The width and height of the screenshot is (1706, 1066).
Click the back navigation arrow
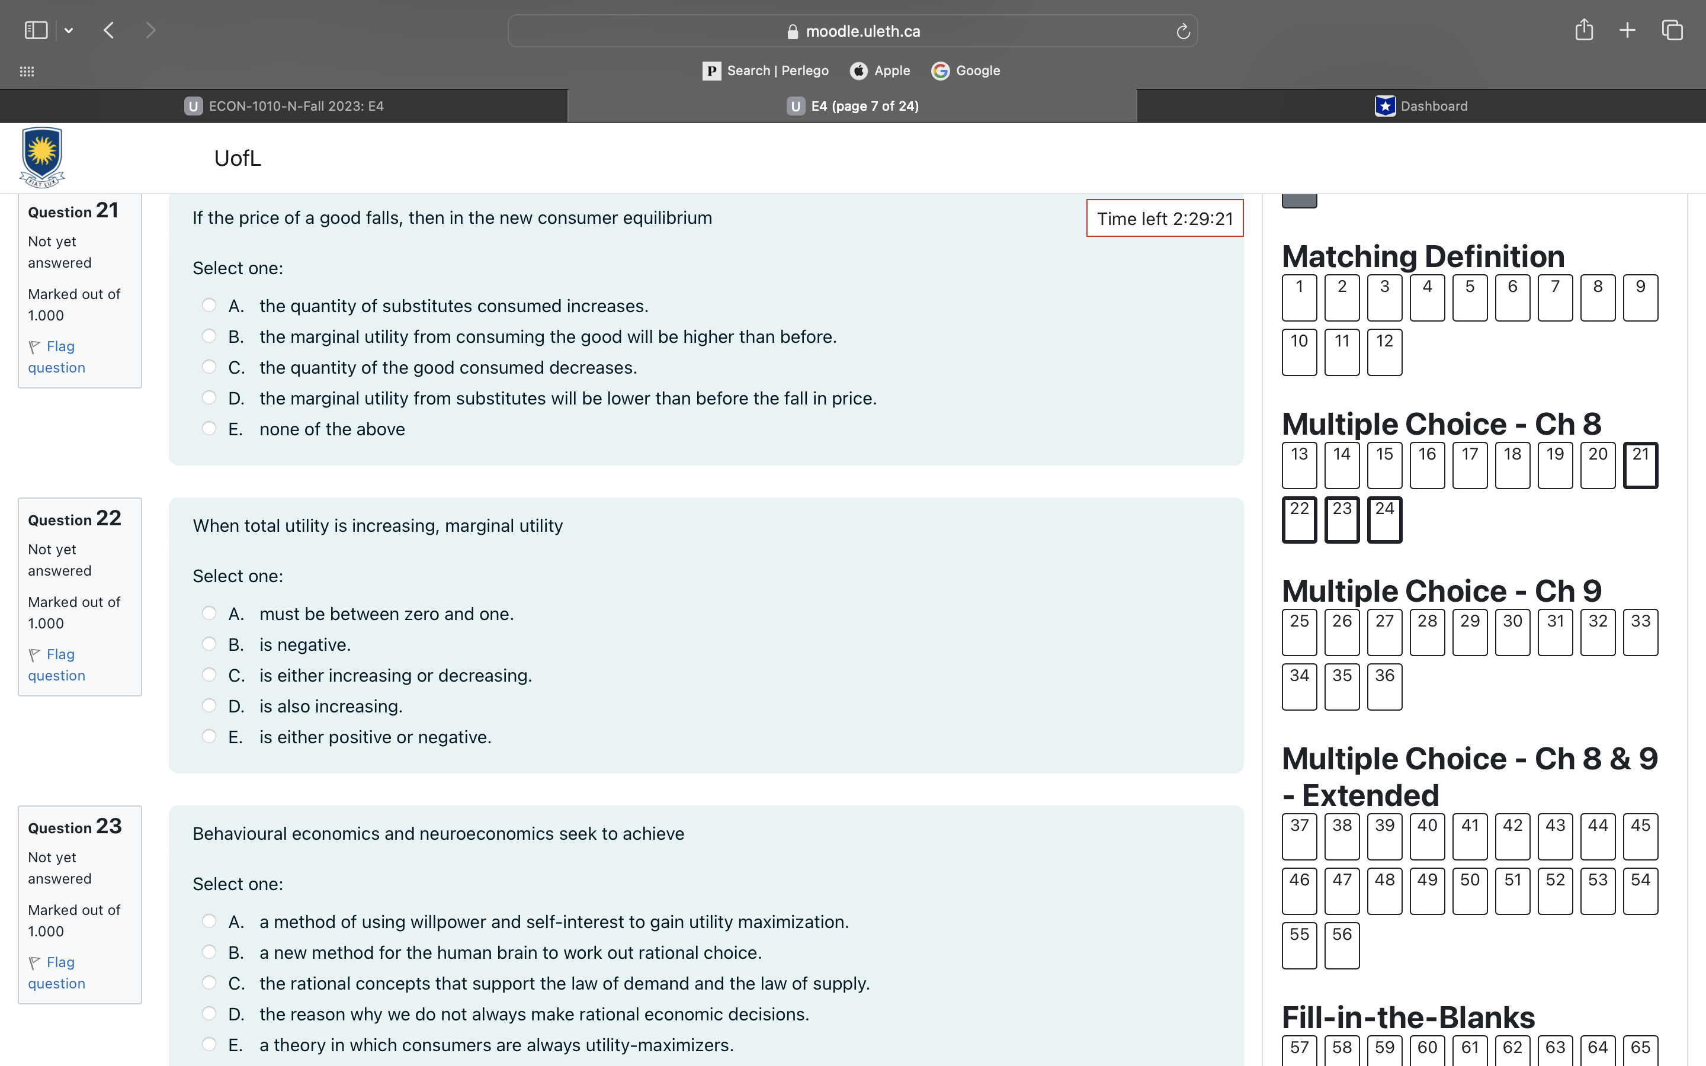tap(108, 30)
